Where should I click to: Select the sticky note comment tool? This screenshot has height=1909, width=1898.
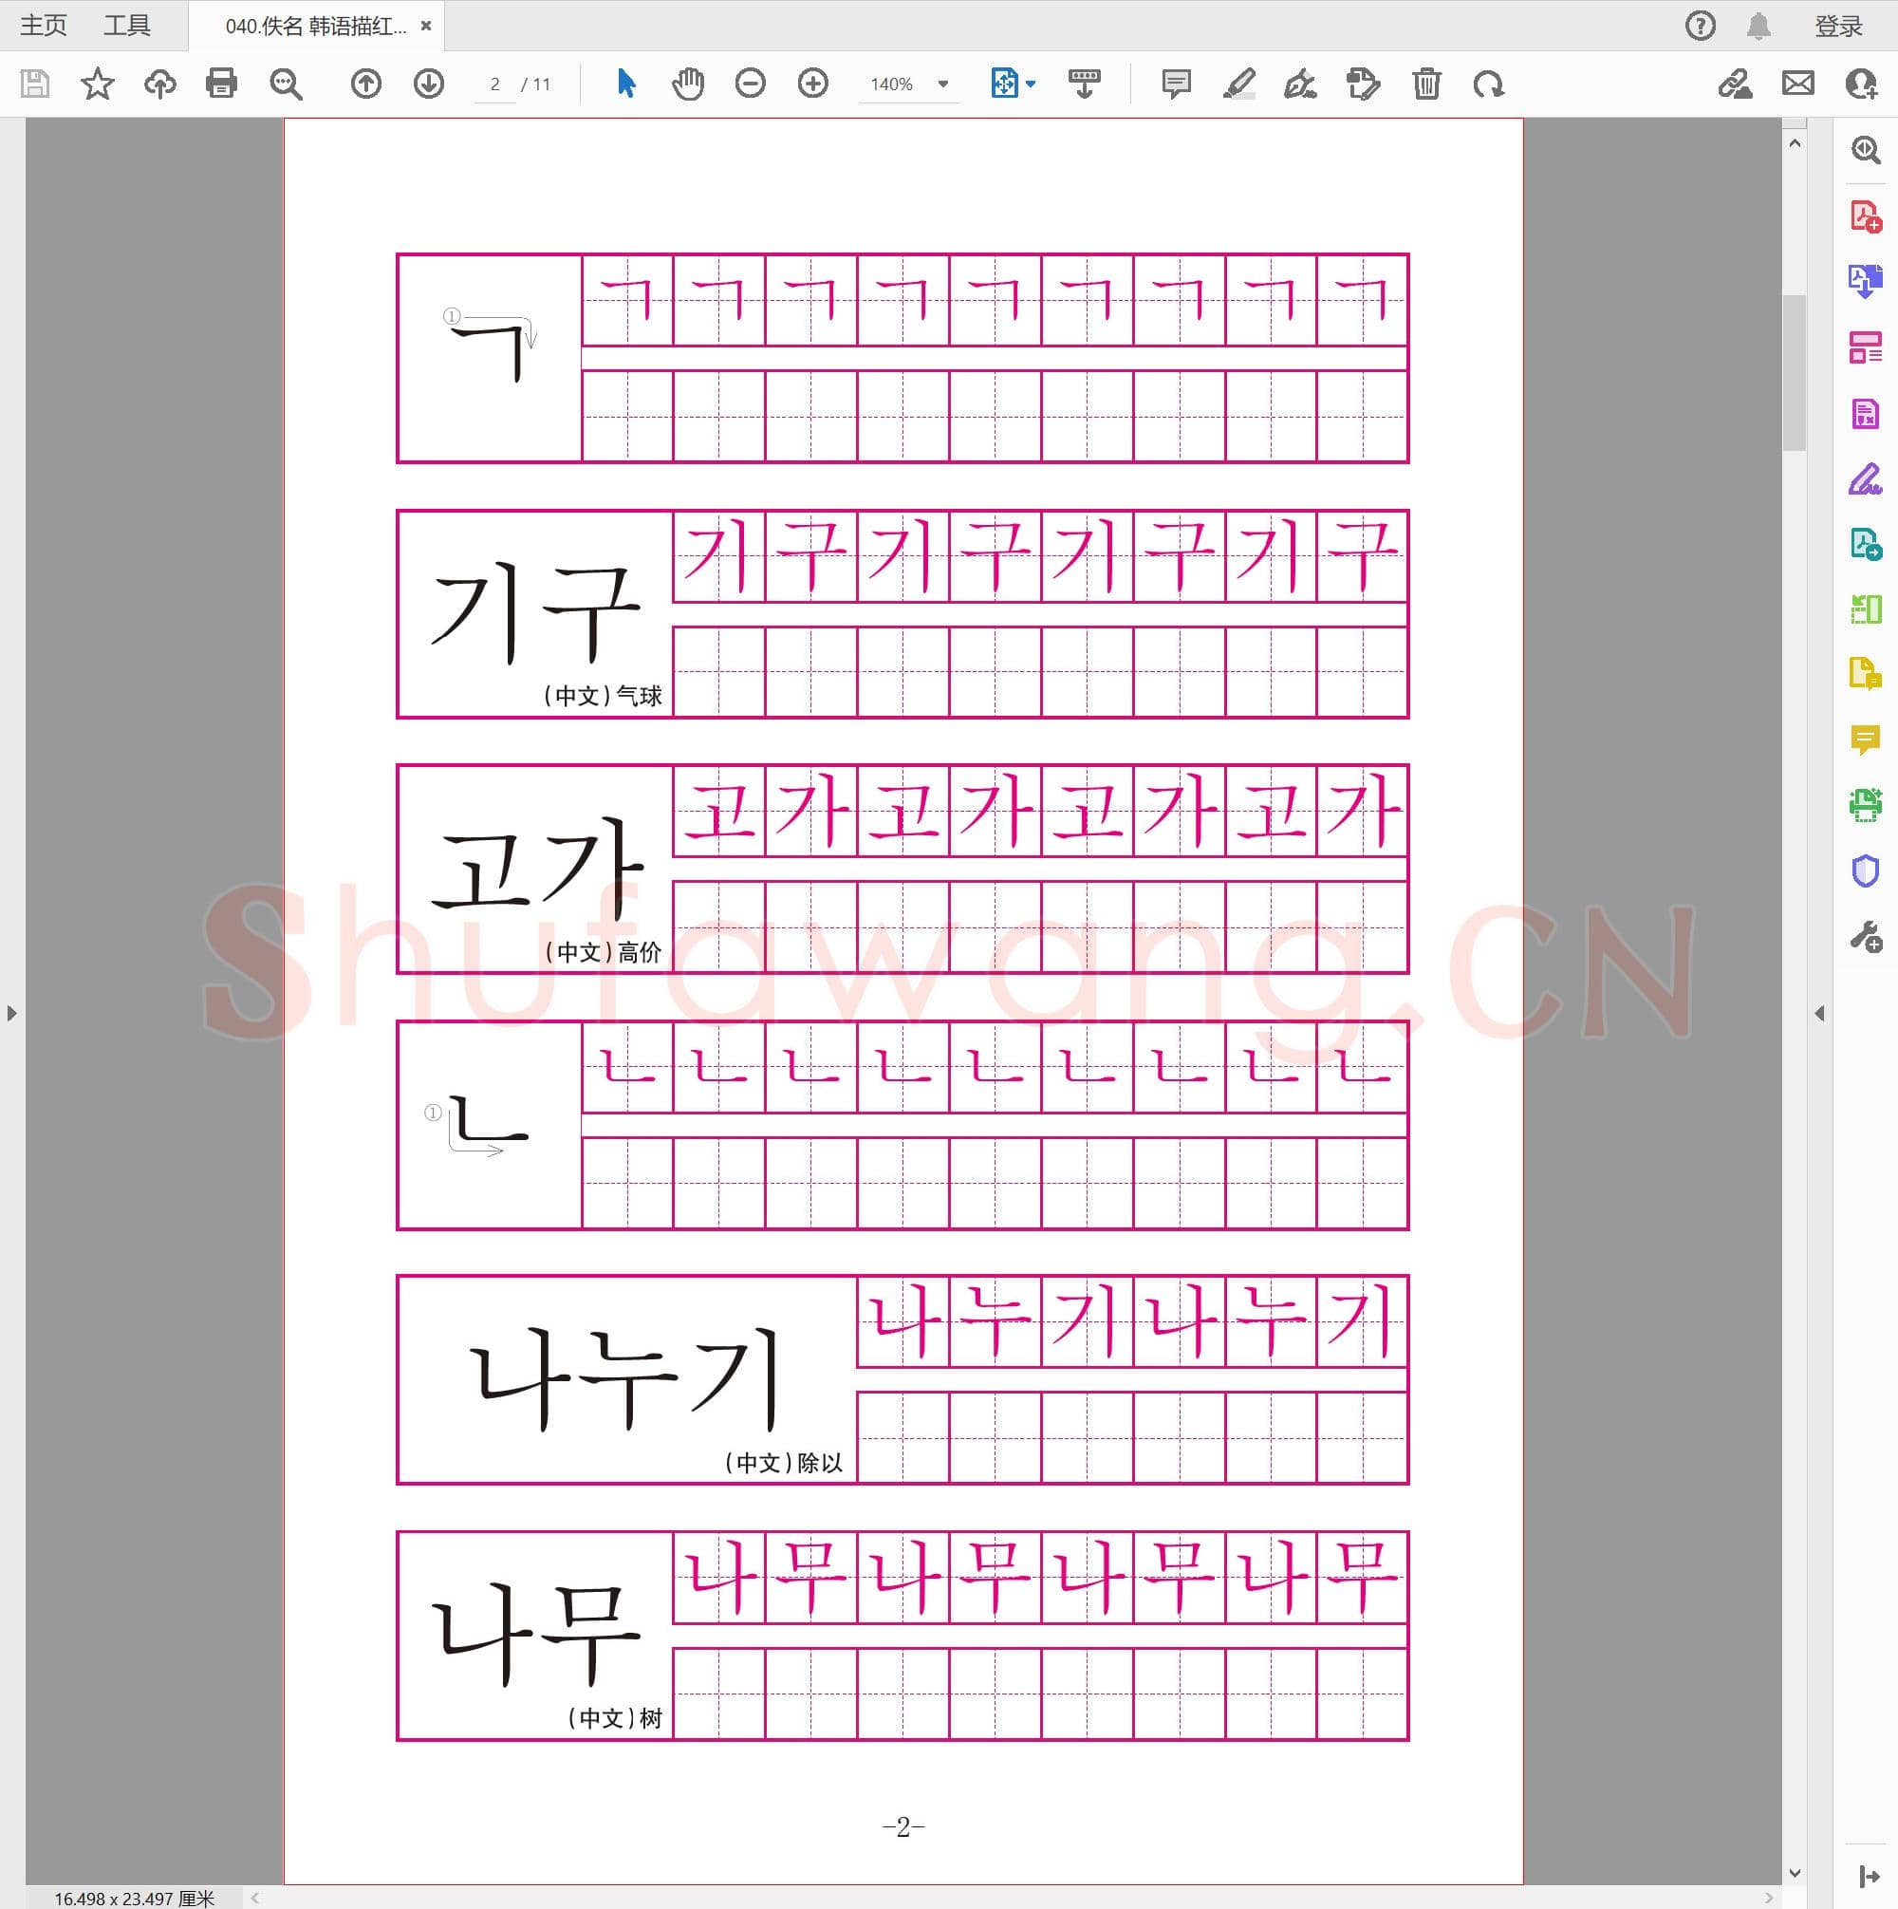[x=1176, y=84]
